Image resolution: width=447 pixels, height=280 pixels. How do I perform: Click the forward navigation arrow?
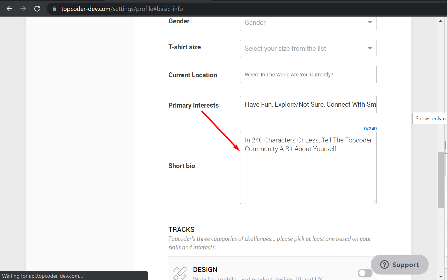pyautogui.click(x=23, y=9)
